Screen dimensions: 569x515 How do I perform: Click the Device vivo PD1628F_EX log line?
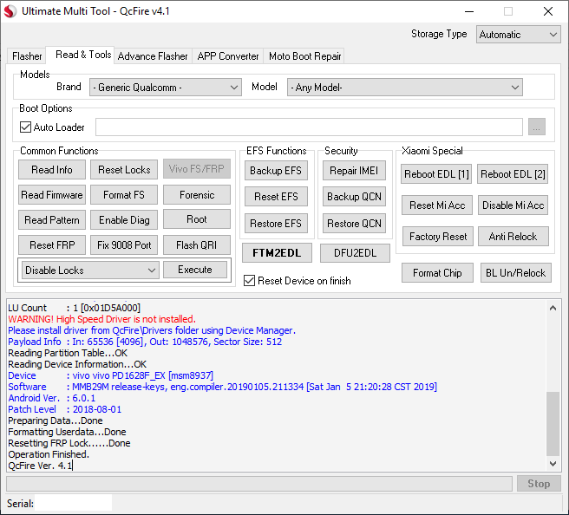coord(111,375)
